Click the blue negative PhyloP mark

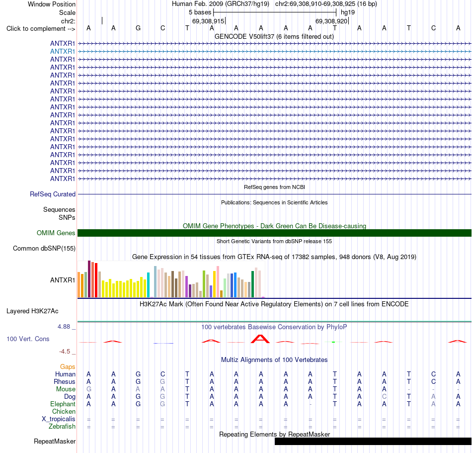point(163,343)
